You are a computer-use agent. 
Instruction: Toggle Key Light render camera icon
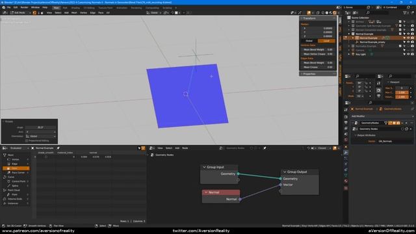pos(412,54)
